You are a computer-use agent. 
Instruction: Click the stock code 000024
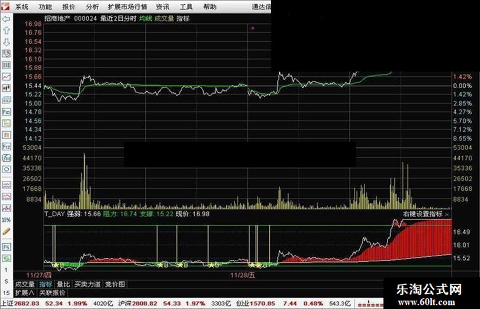85,18
